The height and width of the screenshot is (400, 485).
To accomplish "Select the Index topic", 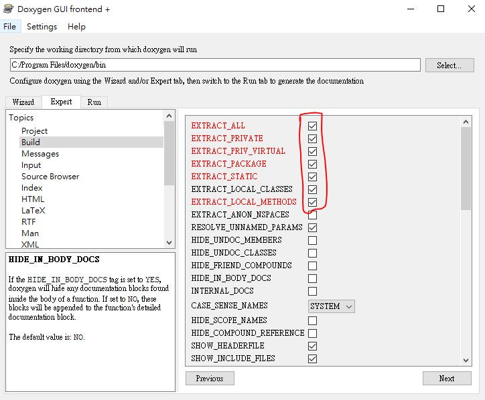I will (32, 188).
